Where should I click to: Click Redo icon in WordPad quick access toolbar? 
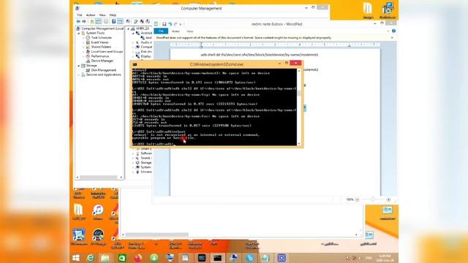point(175,24)
